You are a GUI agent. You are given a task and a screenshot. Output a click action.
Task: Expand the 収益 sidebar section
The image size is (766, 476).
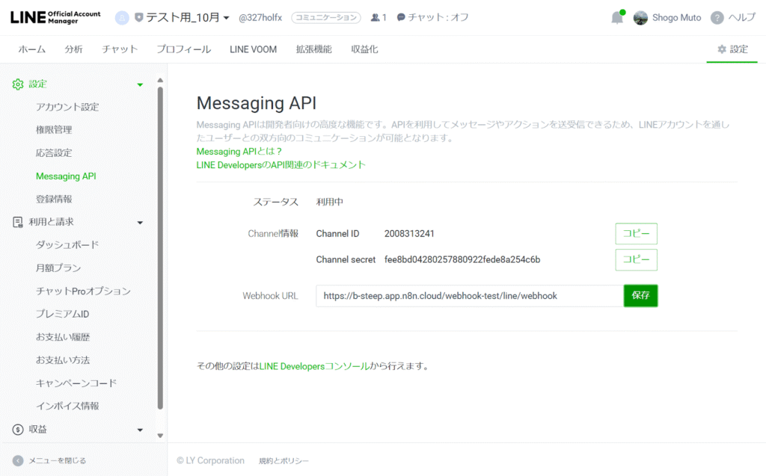(140, 430)
